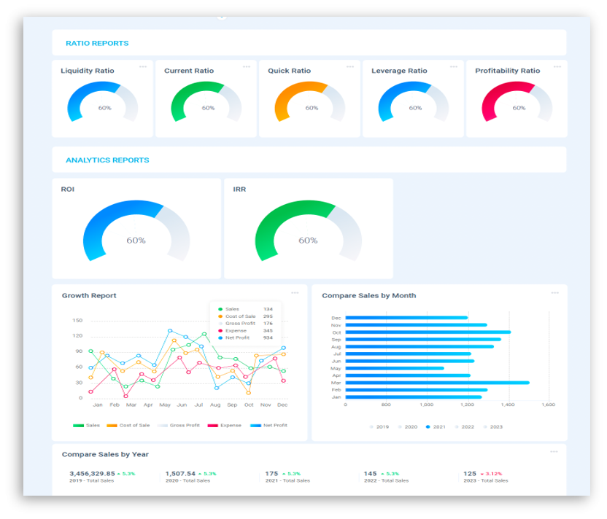The width and height of the screenshot is (607, 519).
Task: Open Compare Sales by Year options menu
Action: point(555,450)
